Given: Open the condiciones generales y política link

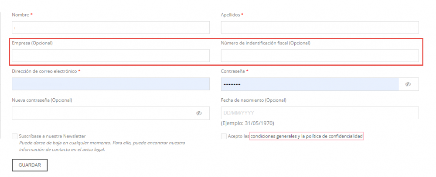Looking at the screenshot, I should 307,136.
